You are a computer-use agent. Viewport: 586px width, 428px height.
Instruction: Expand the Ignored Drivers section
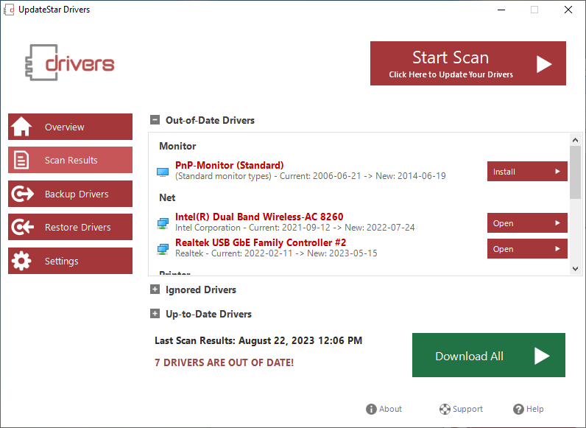[155, 290]
